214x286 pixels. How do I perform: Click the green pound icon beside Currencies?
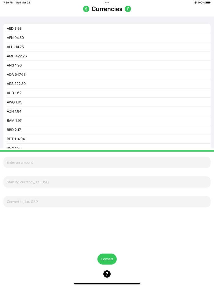128,9
